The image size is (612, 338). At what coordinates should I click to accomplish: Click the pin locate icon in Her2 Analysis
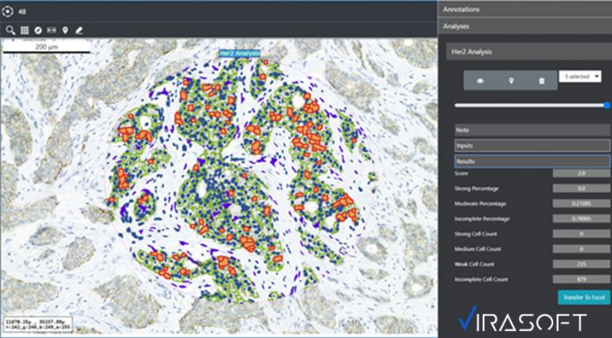pos(511,81)
